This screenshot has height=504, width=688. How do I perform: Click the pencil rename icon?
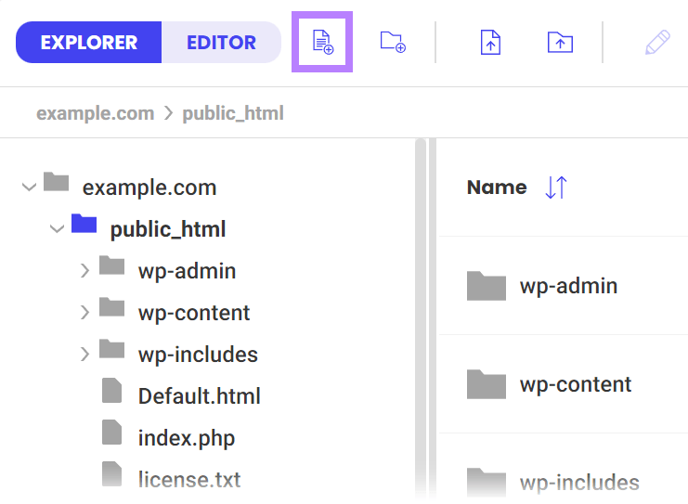point(657,43)
